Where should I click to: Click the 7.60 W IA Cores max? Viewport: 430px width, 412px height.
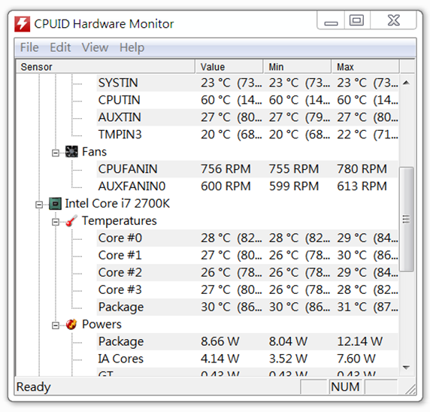pos(356,359)
